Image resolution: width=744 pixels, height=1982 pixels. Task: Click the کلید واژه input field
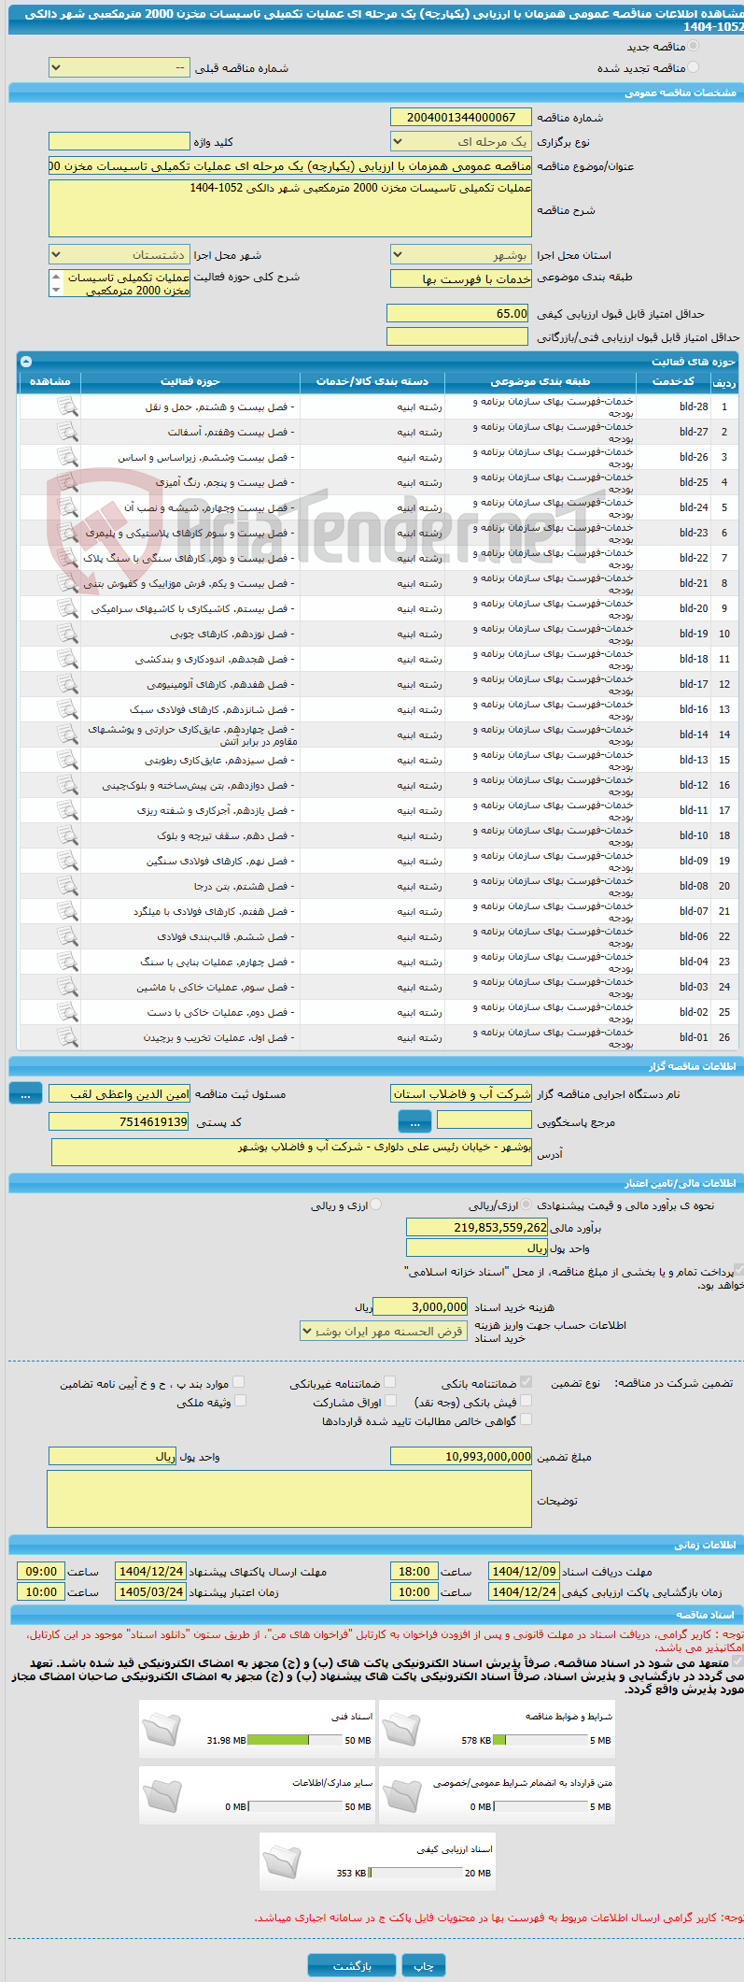click(x=119, y=141)
